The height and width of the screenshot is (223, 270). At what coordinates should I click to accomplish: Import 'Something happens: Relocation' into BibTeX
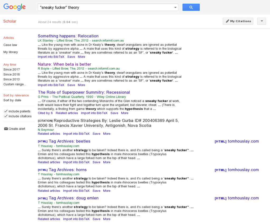coord(51,57)
